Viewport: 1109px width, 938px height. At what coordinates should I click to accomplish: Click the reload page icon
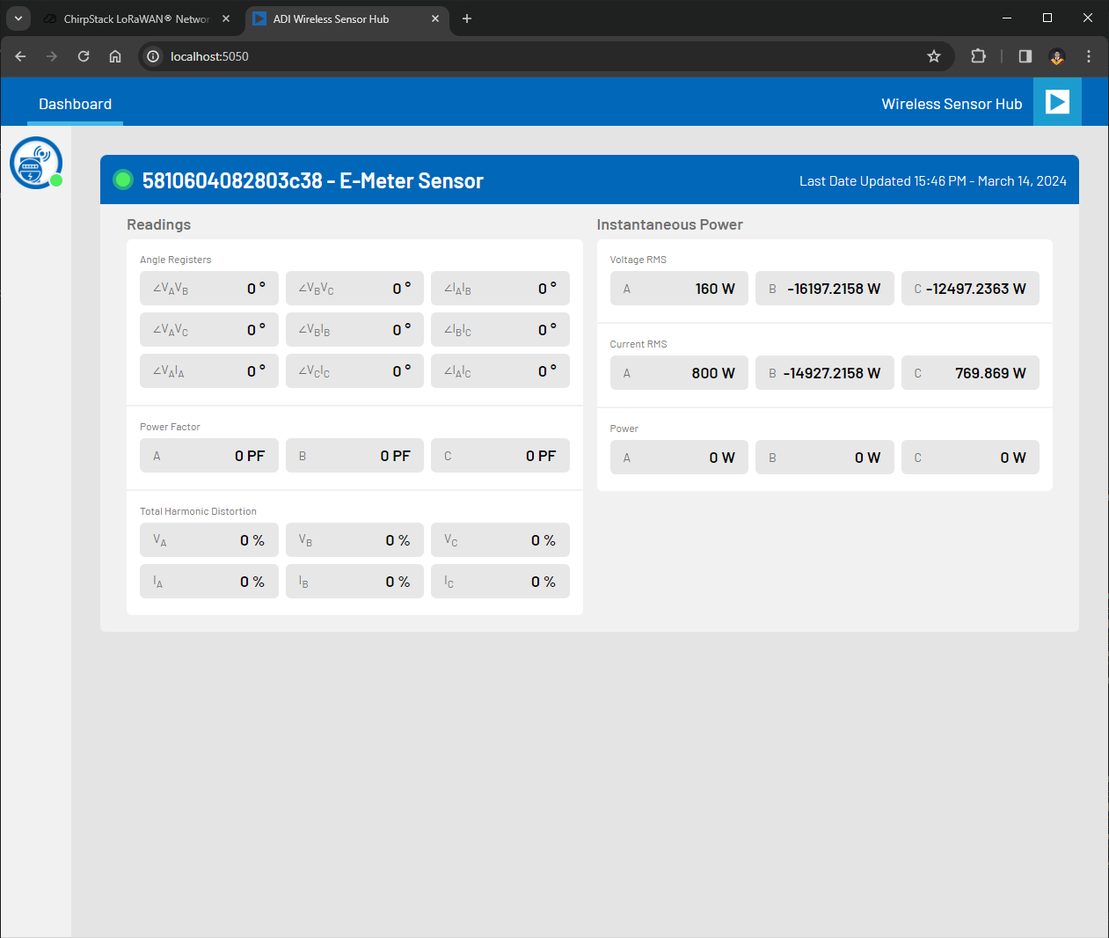click(83, 55)
